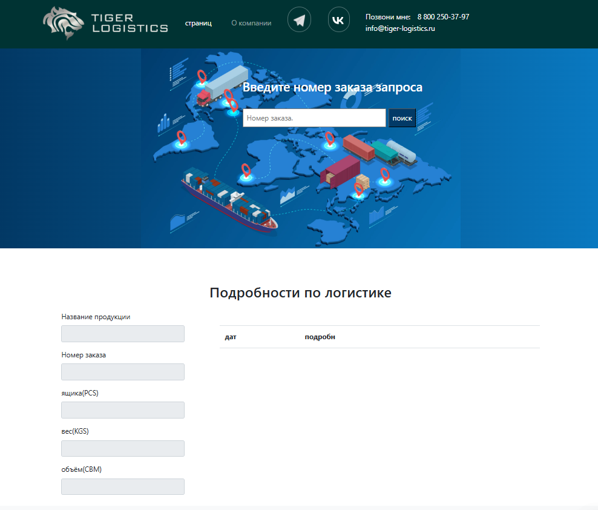Click the 'ящика(PCS)' field
The height and width of the screenshot is (510, 598).
123,410
